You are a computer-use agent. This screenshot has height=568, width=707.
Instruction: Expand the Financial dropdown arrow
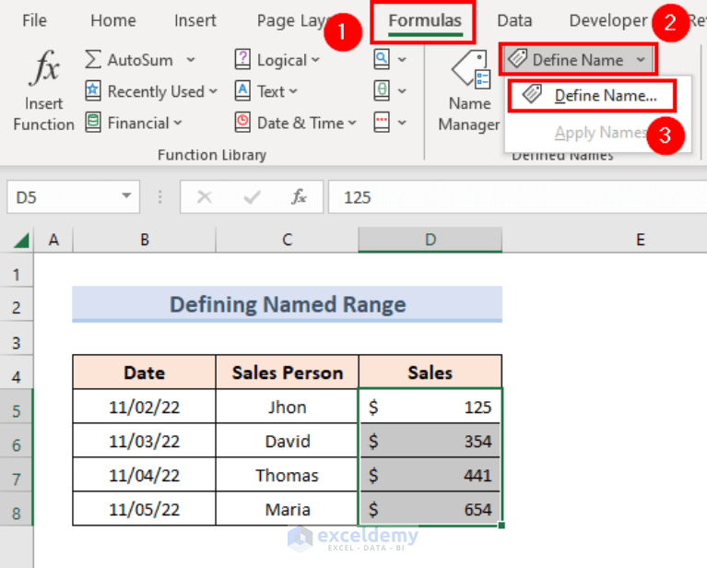pyautogui.click(x=178, y=123)
